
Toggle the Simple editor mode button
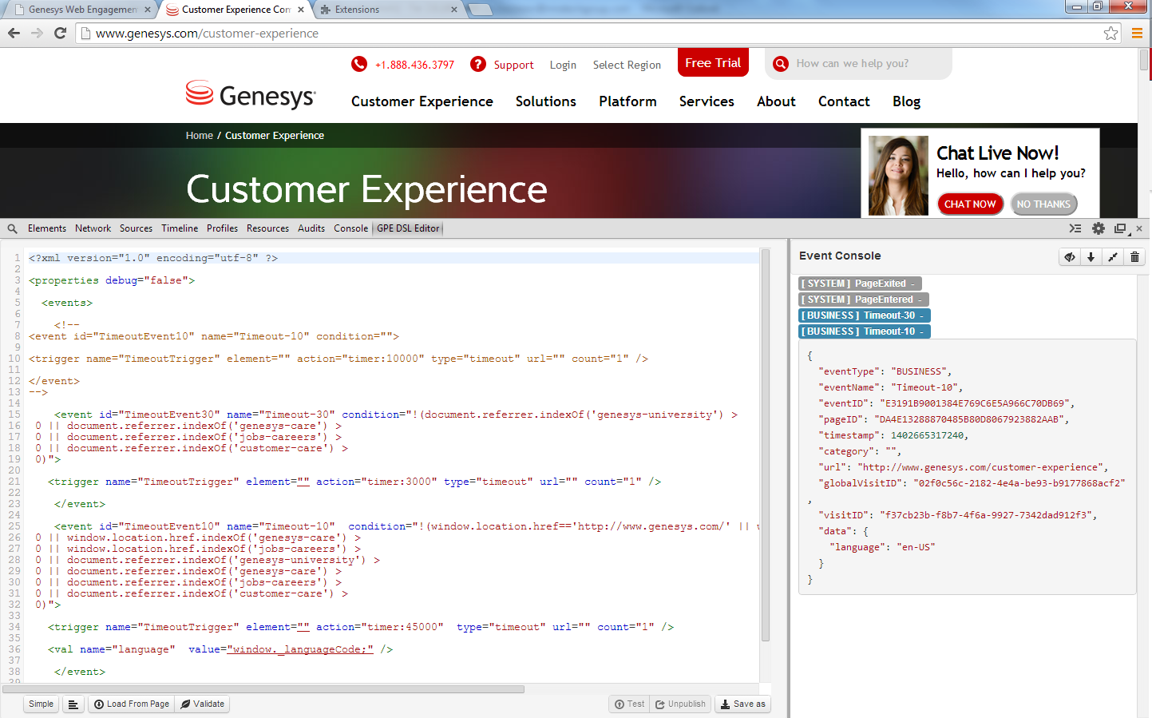pyautogui.click(x=41, y=704)
